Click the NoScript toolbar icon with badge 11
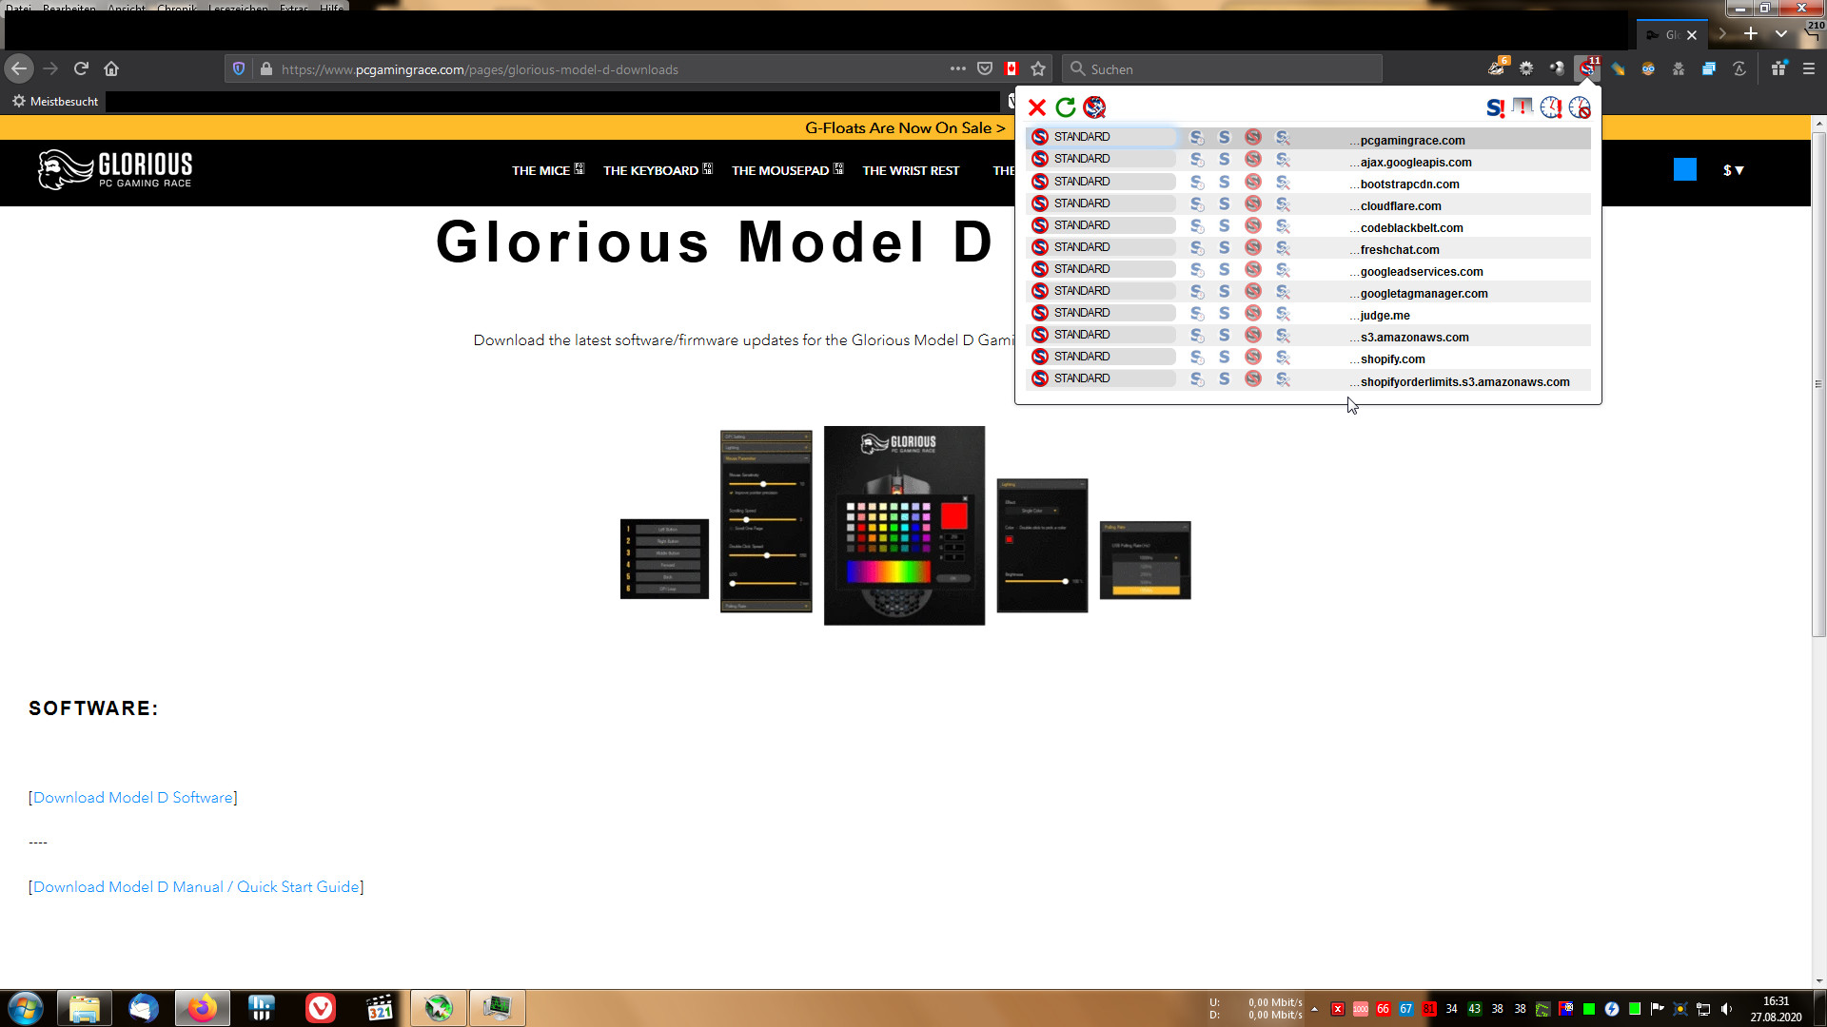1827x1027 pixels. pyautogui.click(x=1587, y=68)
